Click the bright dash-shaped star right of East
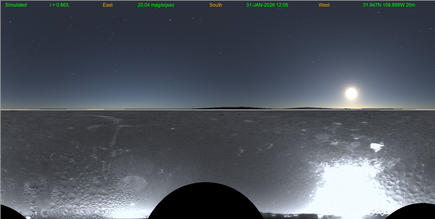Viewport: 435px width, 219px height. point(170,20)
